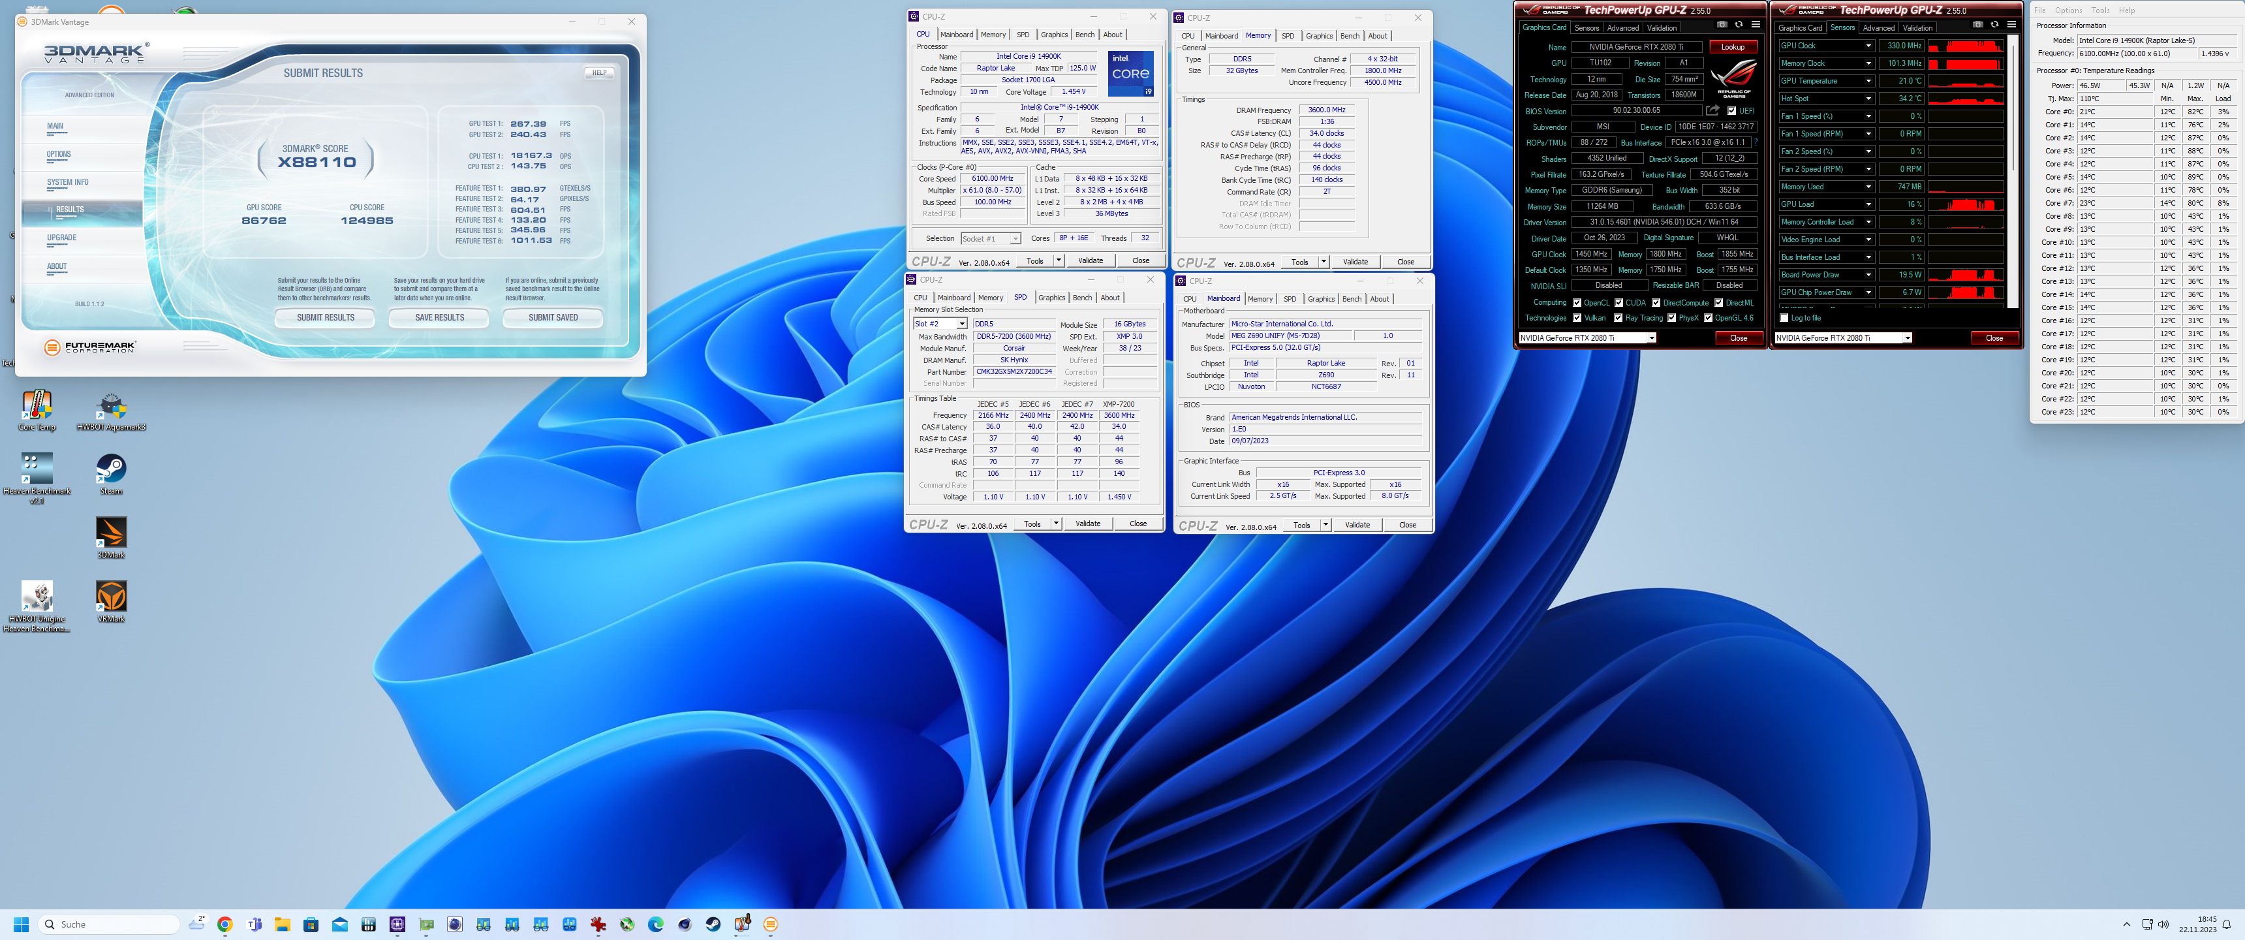Expand GPU Temperature sensor dropdown
The height and width of the screenshot is (940, 2245).
1868,81
